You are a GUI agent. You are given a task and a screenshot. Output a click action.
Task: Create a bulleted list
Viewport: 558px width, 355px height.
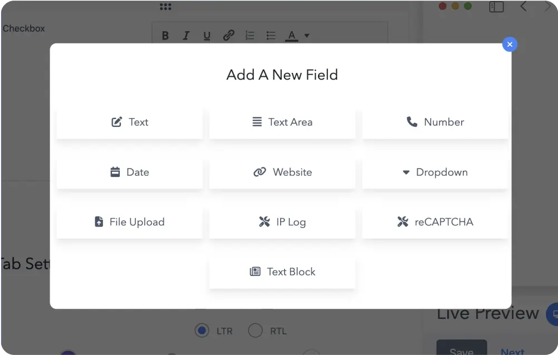(x=271, y=35)
